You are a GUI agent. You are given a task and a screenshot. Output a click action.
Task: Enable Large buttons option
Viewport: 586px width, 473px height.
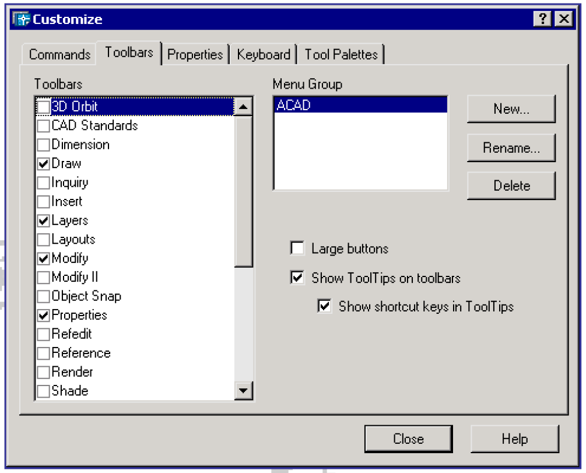297,248
